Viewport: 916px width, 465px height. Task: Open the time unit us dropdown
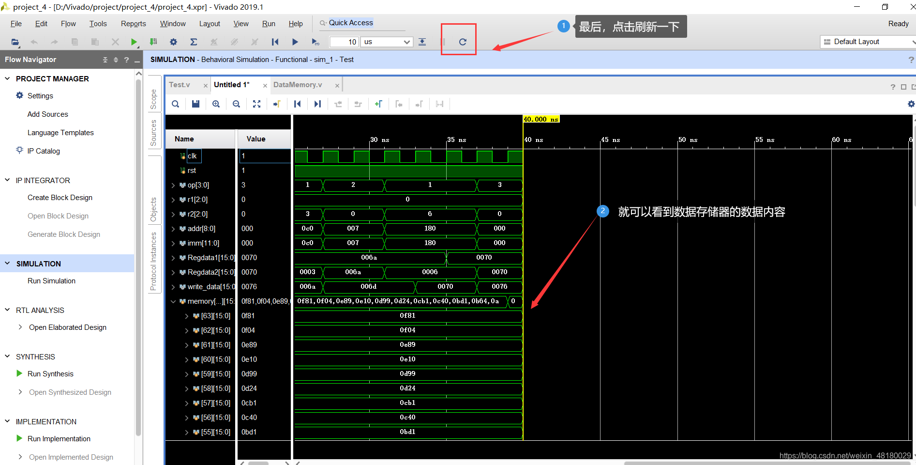click(387, 42)
